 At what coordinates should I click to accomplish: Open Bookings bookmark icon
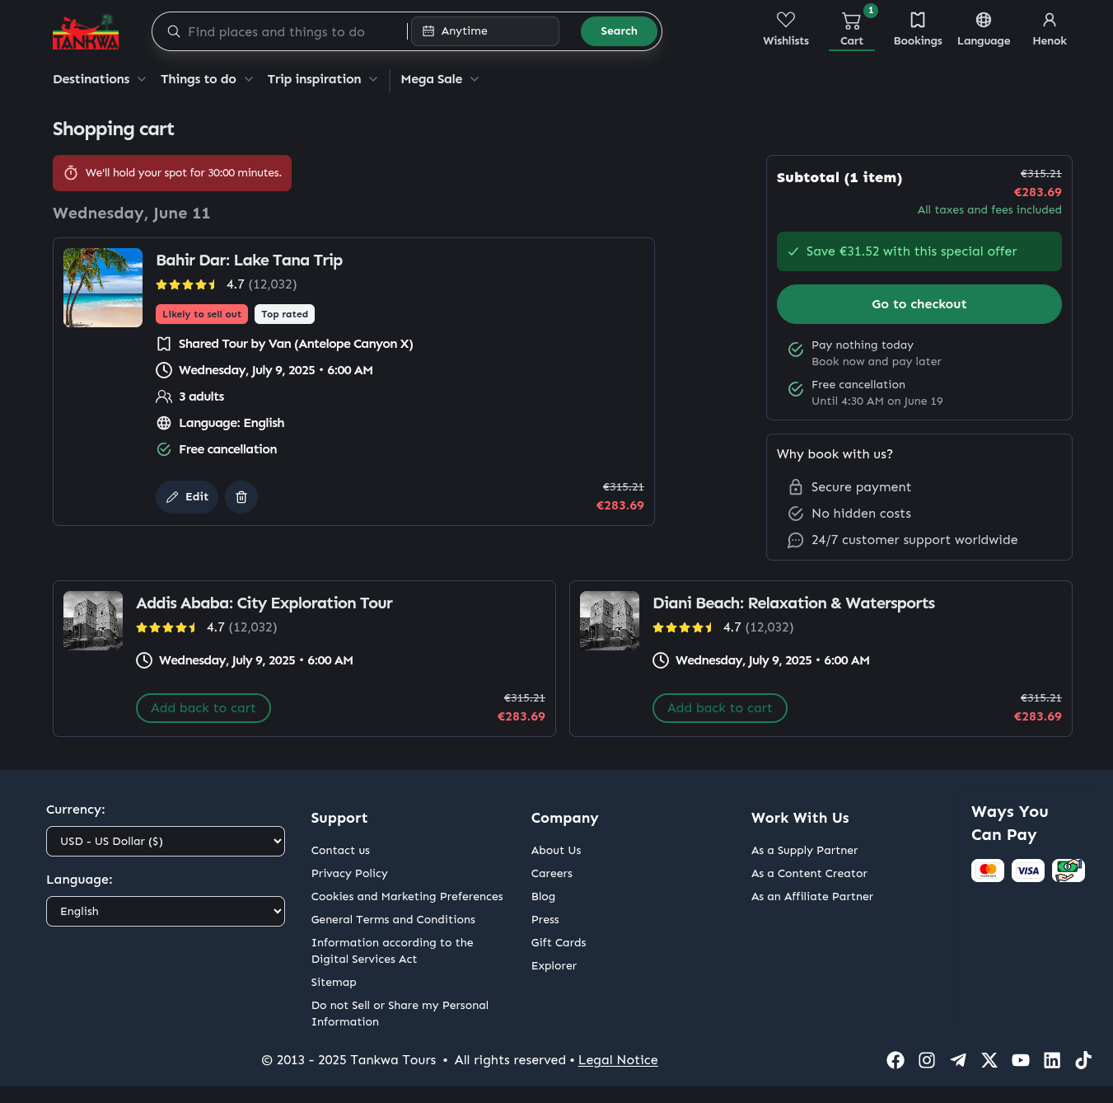click(x=917, y=21)
